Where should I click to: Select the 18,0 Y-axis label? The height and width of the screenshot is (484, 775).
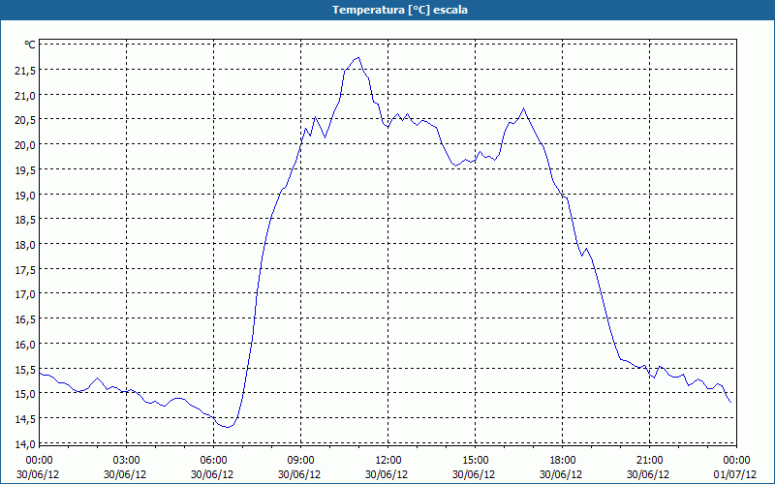pyautogui.click(x=25, y=245)
